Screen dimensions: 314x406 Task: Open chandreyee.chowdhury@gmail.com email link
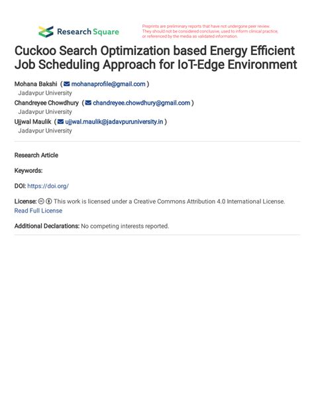[x=141, y=103]
